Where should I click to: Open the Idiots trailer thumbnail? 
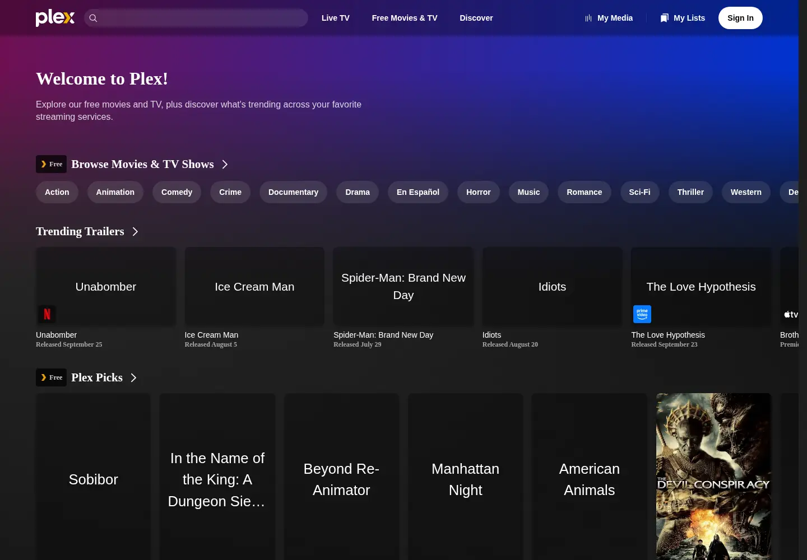click(552, 287)
